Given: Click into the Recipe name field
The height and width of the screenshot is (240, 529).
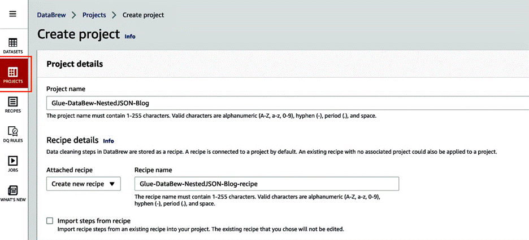Looking at the screenshot, I should [267, 184].
